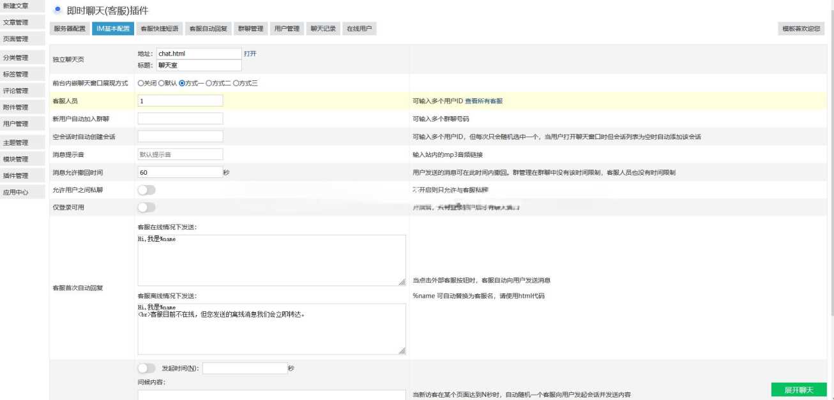切换到在线用户标签
The height and width of the screenshot is (400, 834).
coord(360,28)
